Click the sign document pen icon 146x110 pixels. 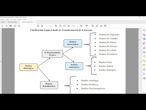(x=101, y=26)
